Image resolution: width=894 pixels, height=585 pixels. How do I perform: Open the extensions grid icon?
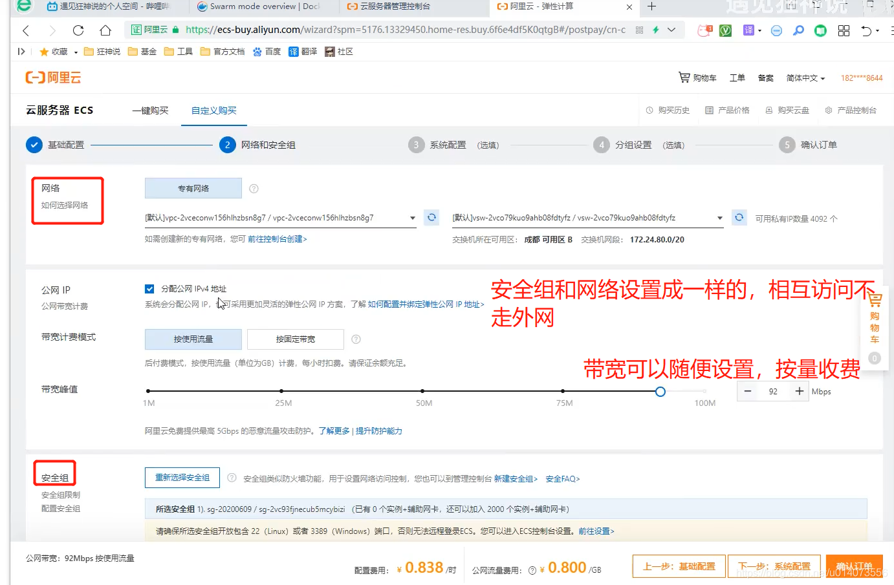tap(844, 30)
